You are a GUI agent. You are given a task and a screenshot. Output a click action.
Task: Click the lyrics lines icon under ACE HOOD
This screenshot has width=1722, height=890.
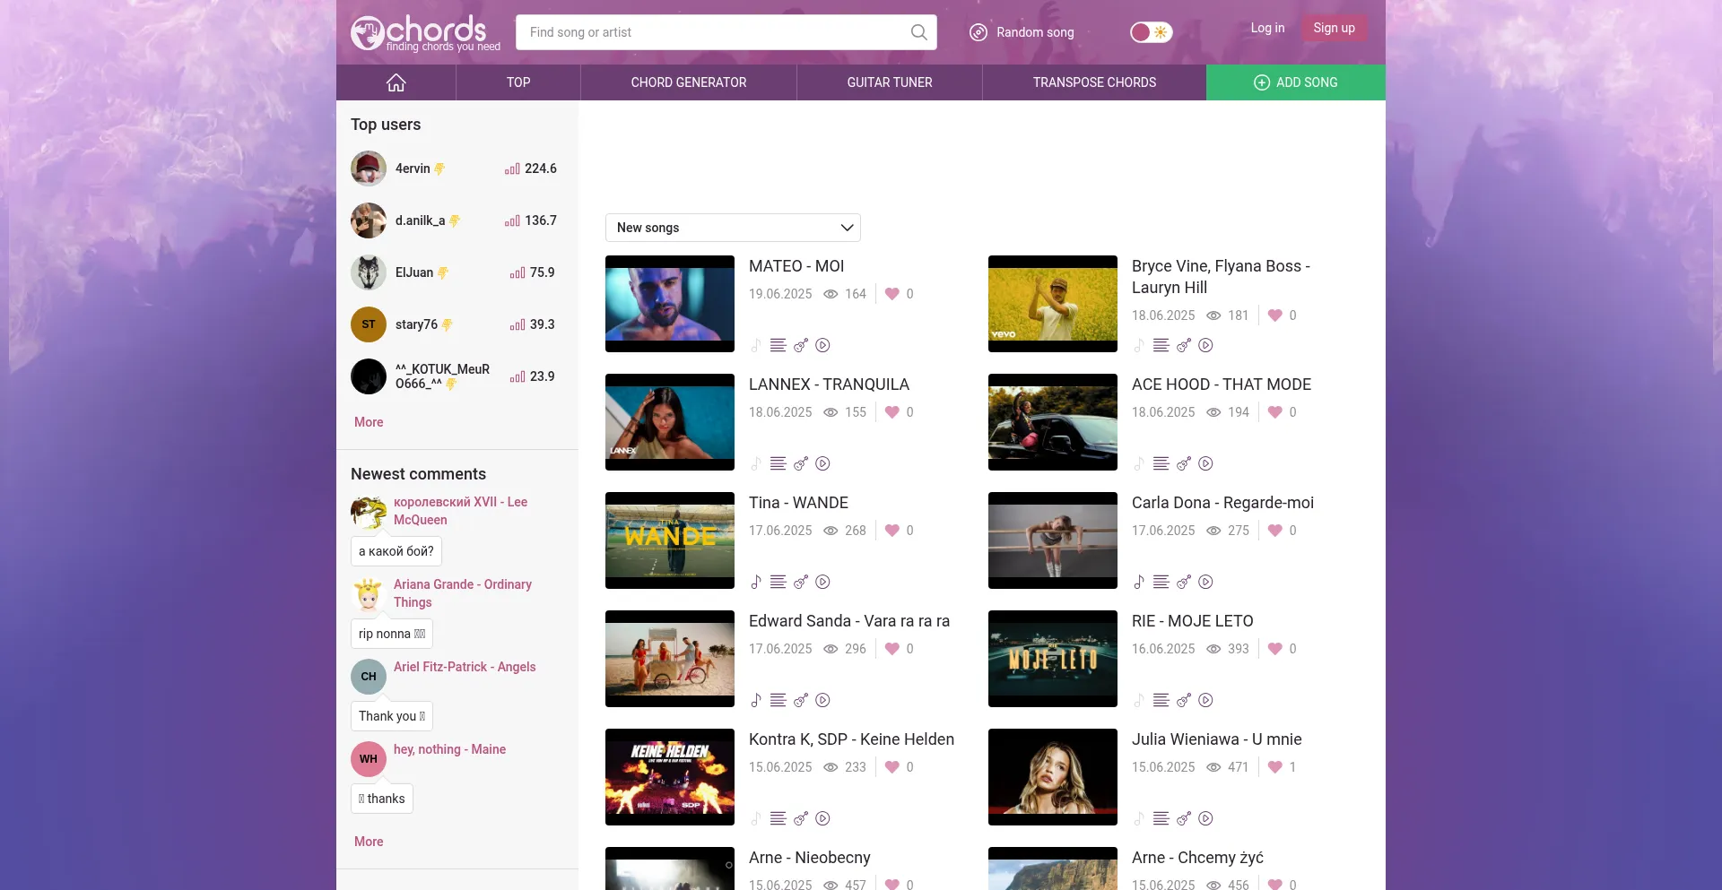(x=1161, y=463)
